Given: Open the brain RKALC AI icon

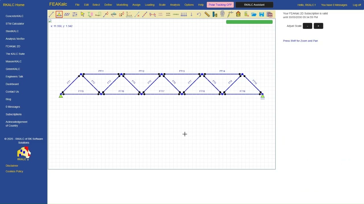Looking at the screenshot, I should coord(222,14).
